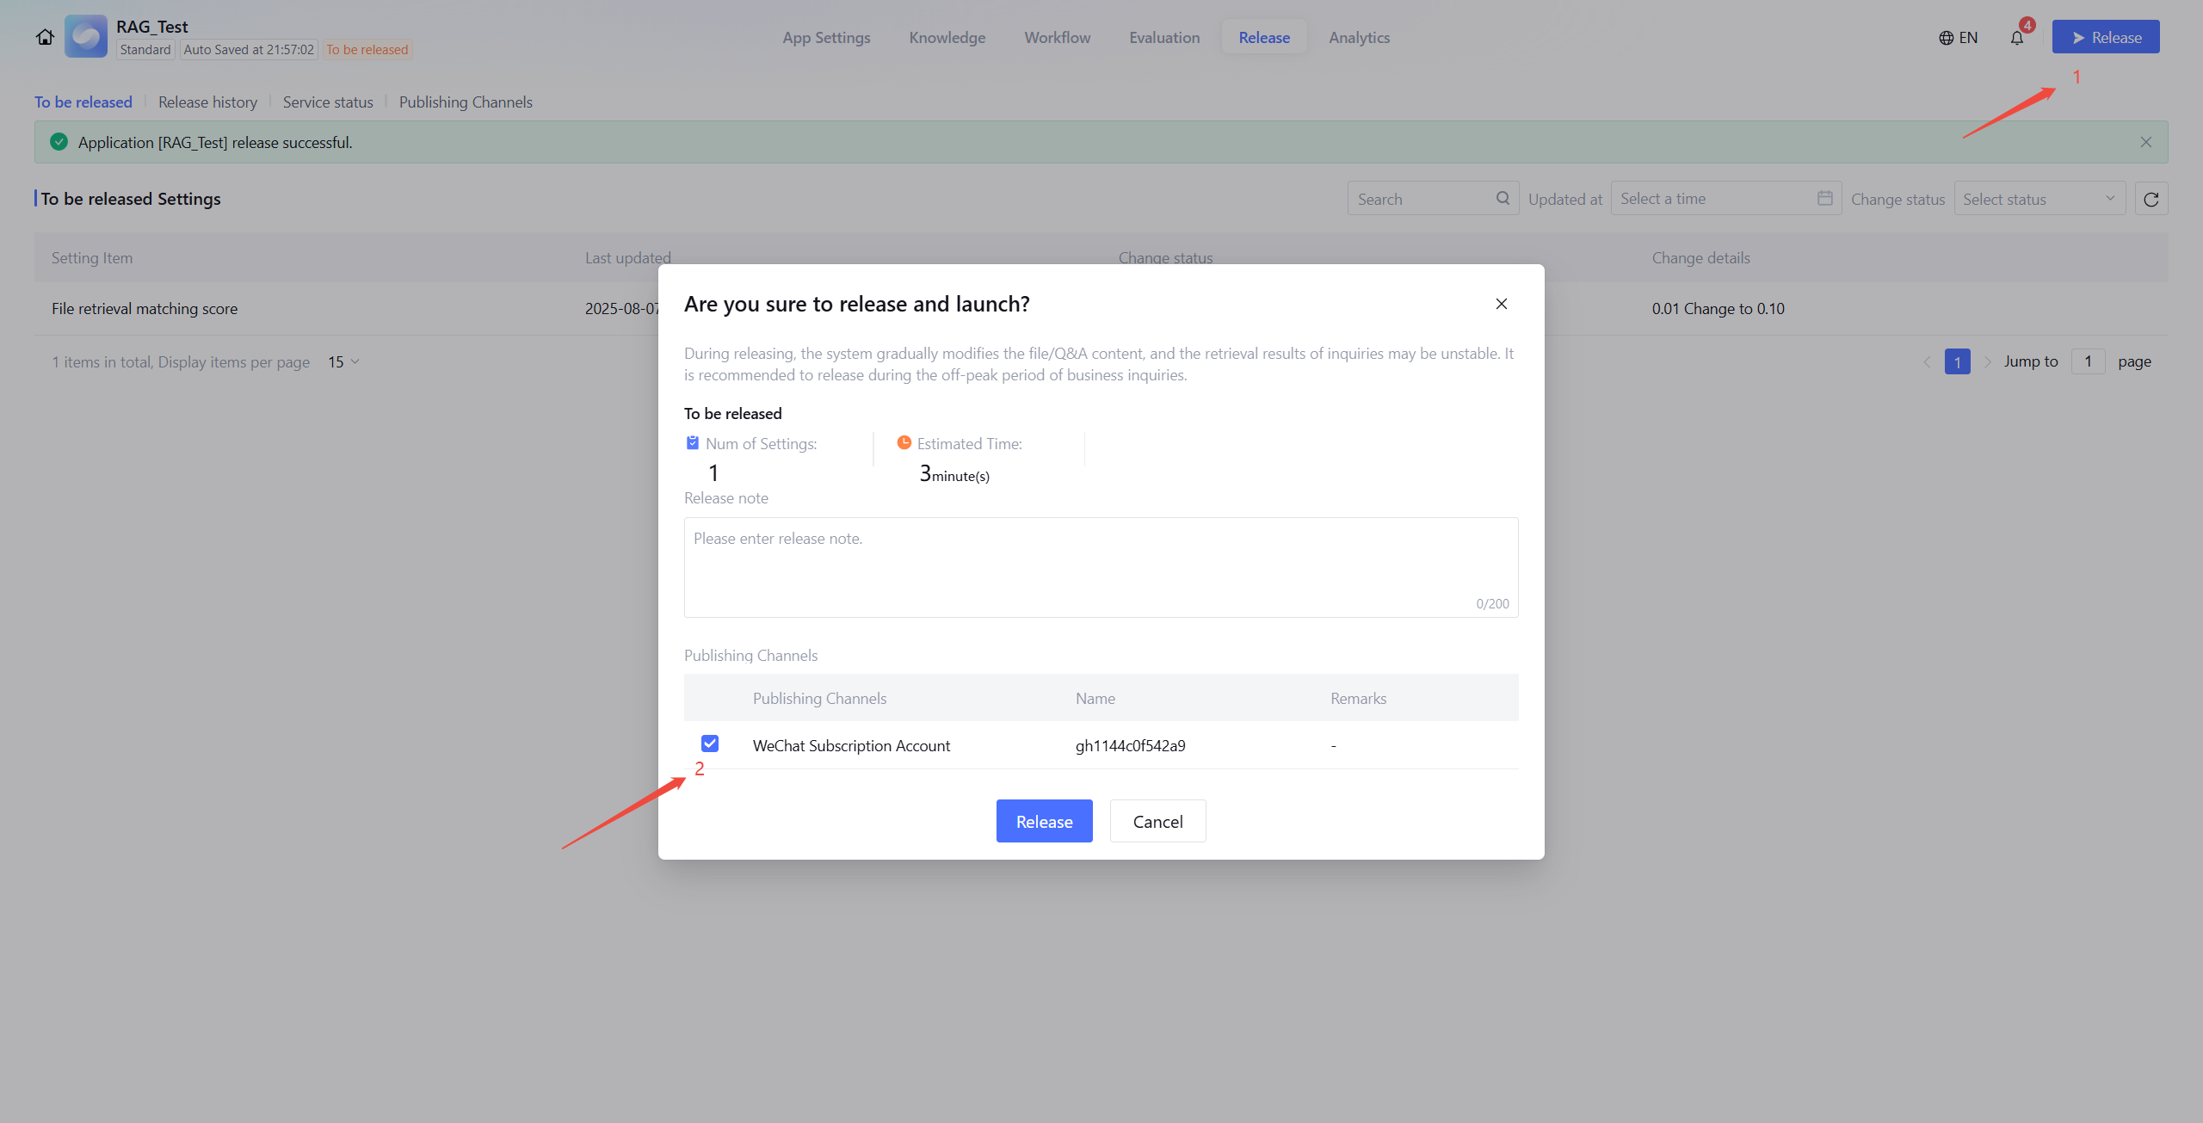The image size is (2203, 1123).
Task: Go to the Analytics tab
Action: [1359, 38]
